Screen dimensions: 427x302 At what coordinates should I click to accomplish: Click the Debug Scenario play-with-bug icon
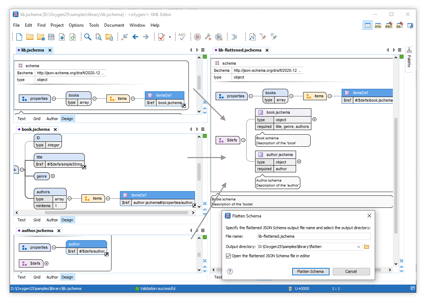click(x=219, y=37)
